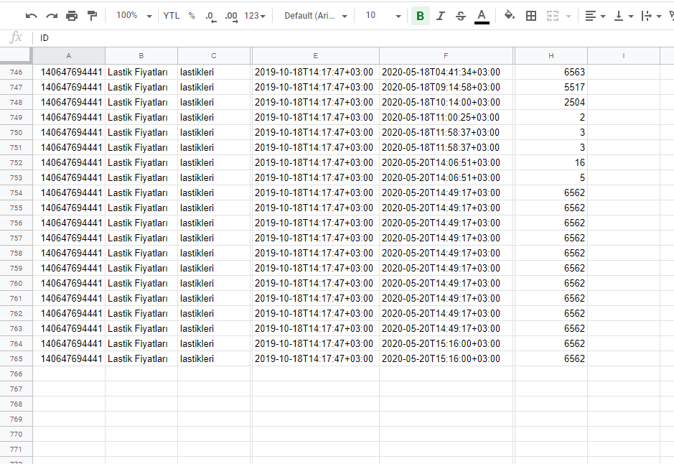The width and height of the screenshot is (674, 464).
Task: Open the 123 more formats dropdown
Action: 255,16
